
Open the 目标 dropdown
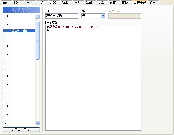click(x=93, y=16)
